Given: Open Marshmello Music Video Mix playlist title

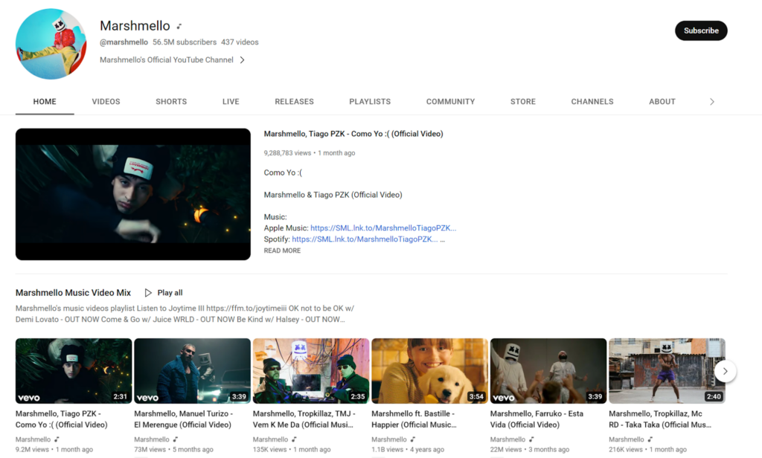Looking at the screenshot, I should tap(74, 293).
